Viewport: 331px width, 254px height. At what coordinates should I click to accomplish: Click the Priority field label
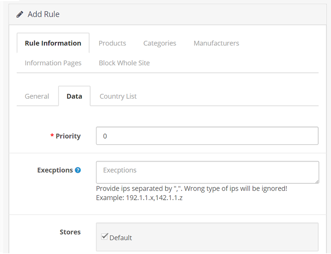(68, 136)
